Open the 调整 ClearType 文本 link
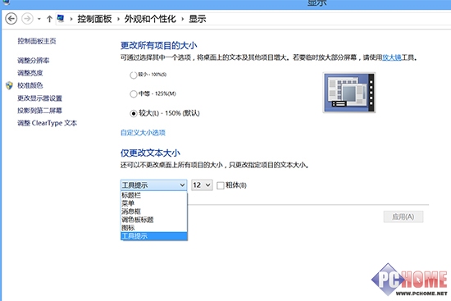 coord(48,123)
